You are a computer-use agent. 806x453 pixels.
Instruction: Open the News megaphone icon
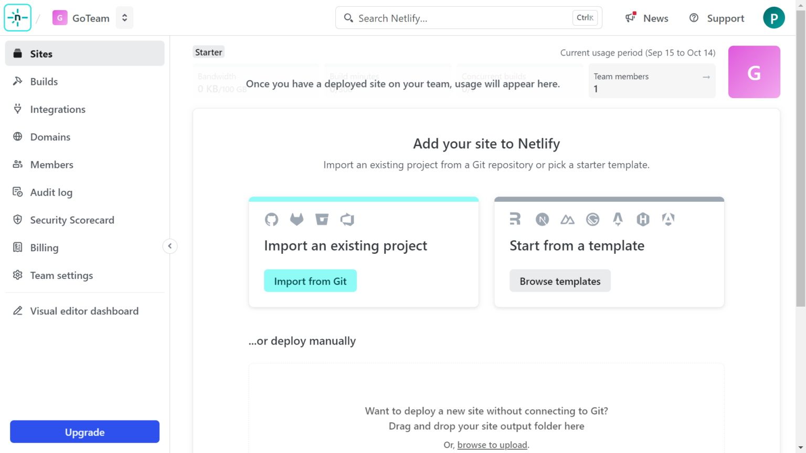tap(630, 18)
